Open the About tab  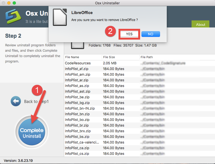200,24
